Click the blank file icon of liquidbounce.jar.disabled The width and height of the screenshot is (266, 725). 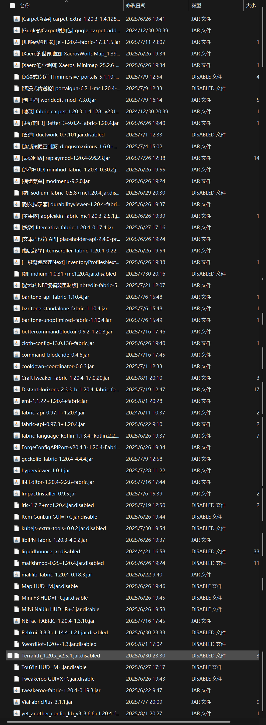pyautogui.click(x=17, y=551)
